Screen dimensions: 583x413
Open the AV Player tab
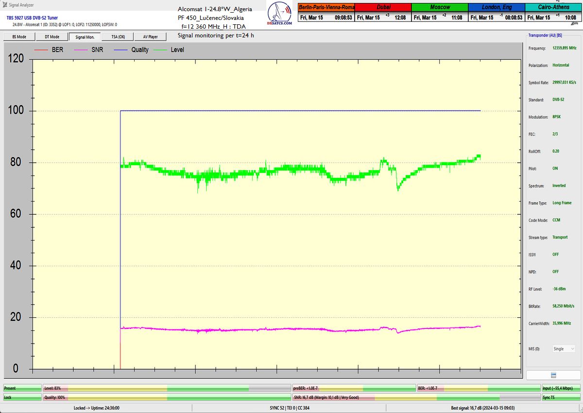150,36
